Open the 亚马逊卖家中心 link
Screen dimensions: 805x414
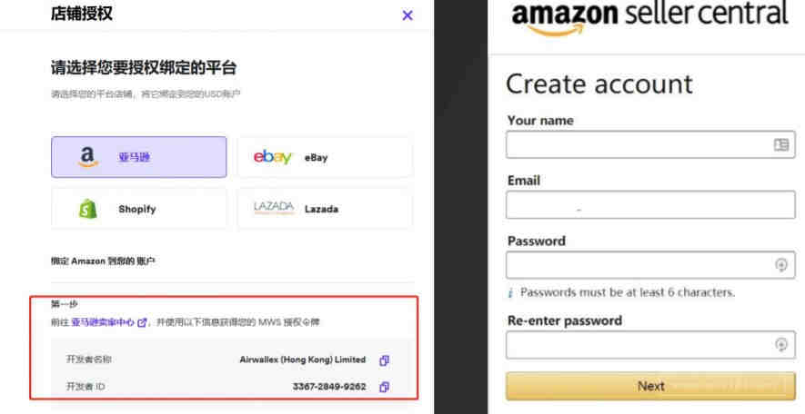point(102,322)
